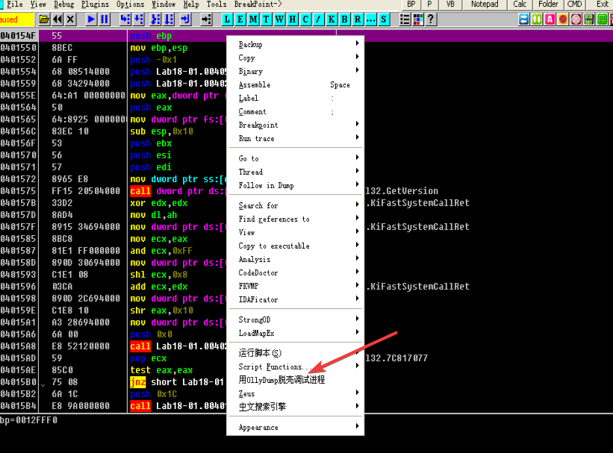Click the Pause execution icon

105,19
